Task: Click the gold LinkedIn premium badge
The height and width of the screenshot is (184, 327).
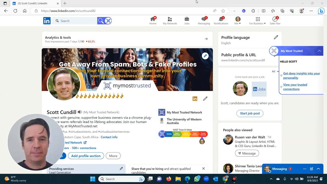Action: pyautogui.click(x=195, y=99)
